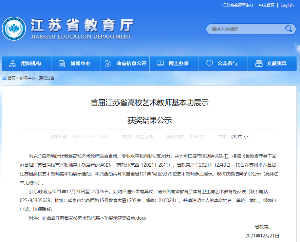Click the Jiangsu Education Department logo emblem

point(14,29)
